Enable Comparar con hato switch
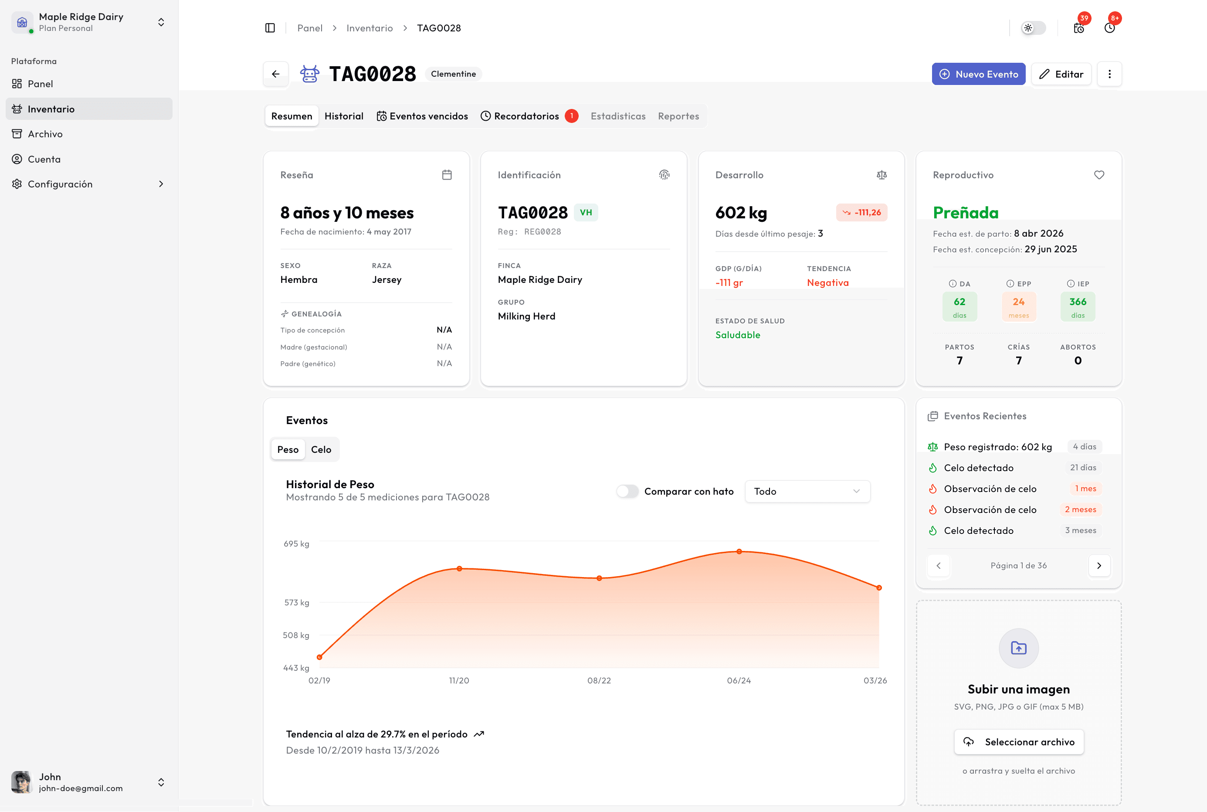 coord(627,491)
